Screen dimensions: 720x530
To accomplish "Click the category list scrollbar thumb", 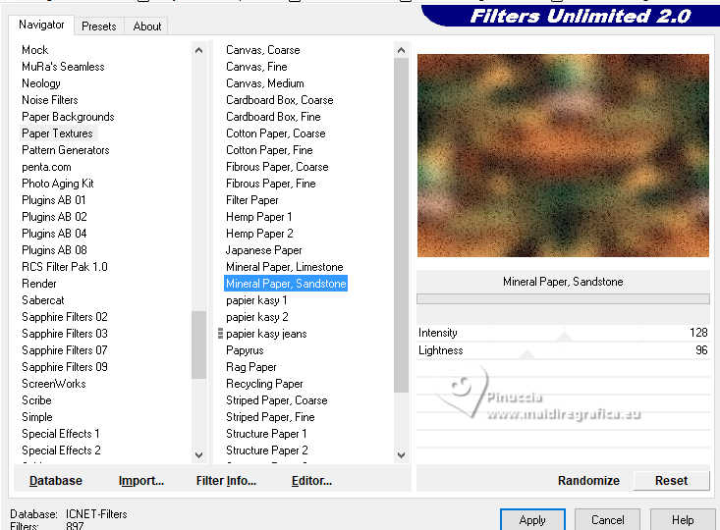I will click(x=198, y=344).
